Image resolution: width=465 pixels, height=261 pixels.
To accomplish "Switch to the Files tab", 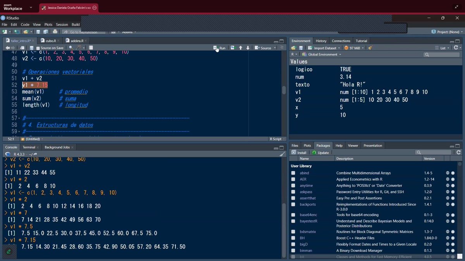I will pyautogui.click(x=295, y=145).
